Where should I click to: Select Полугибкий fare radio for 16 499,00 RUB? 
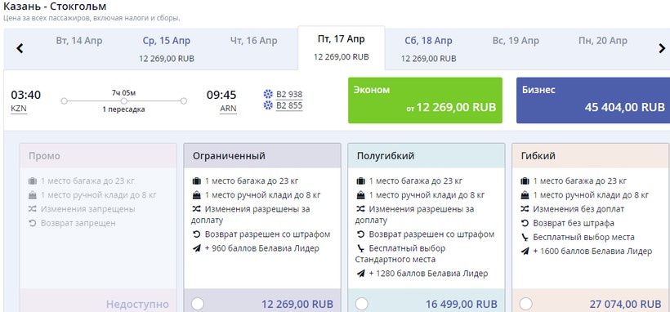(361, 304)
